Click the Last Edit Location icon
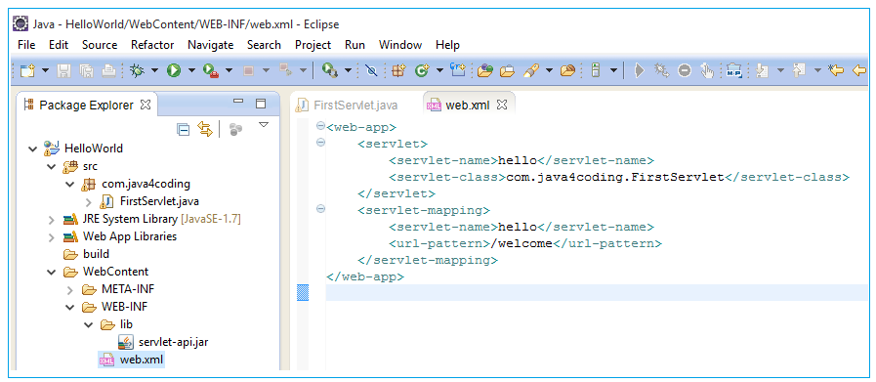Viewport: 876px width, 382px height. [836, 70]
